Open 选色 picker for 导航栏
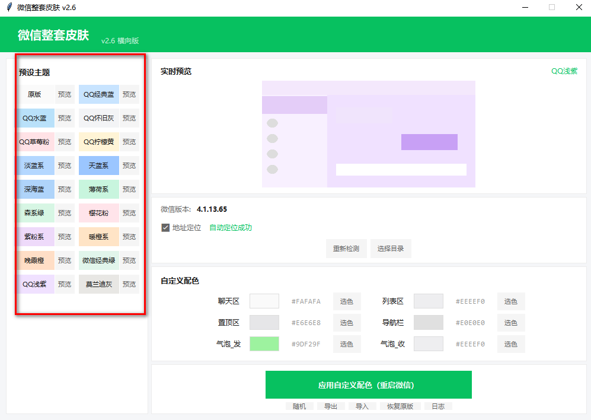591x420 pixels. click(x=511, y=323)
